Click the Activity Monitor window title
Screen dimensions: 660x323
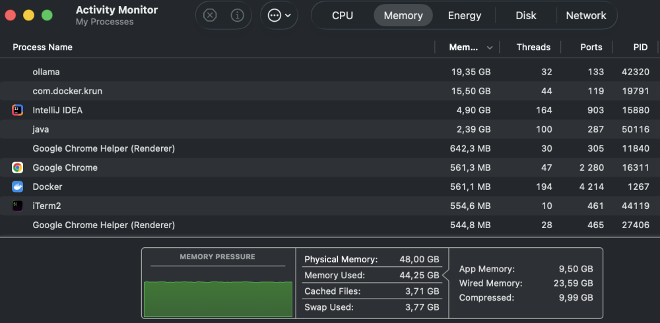pos(117,10)
